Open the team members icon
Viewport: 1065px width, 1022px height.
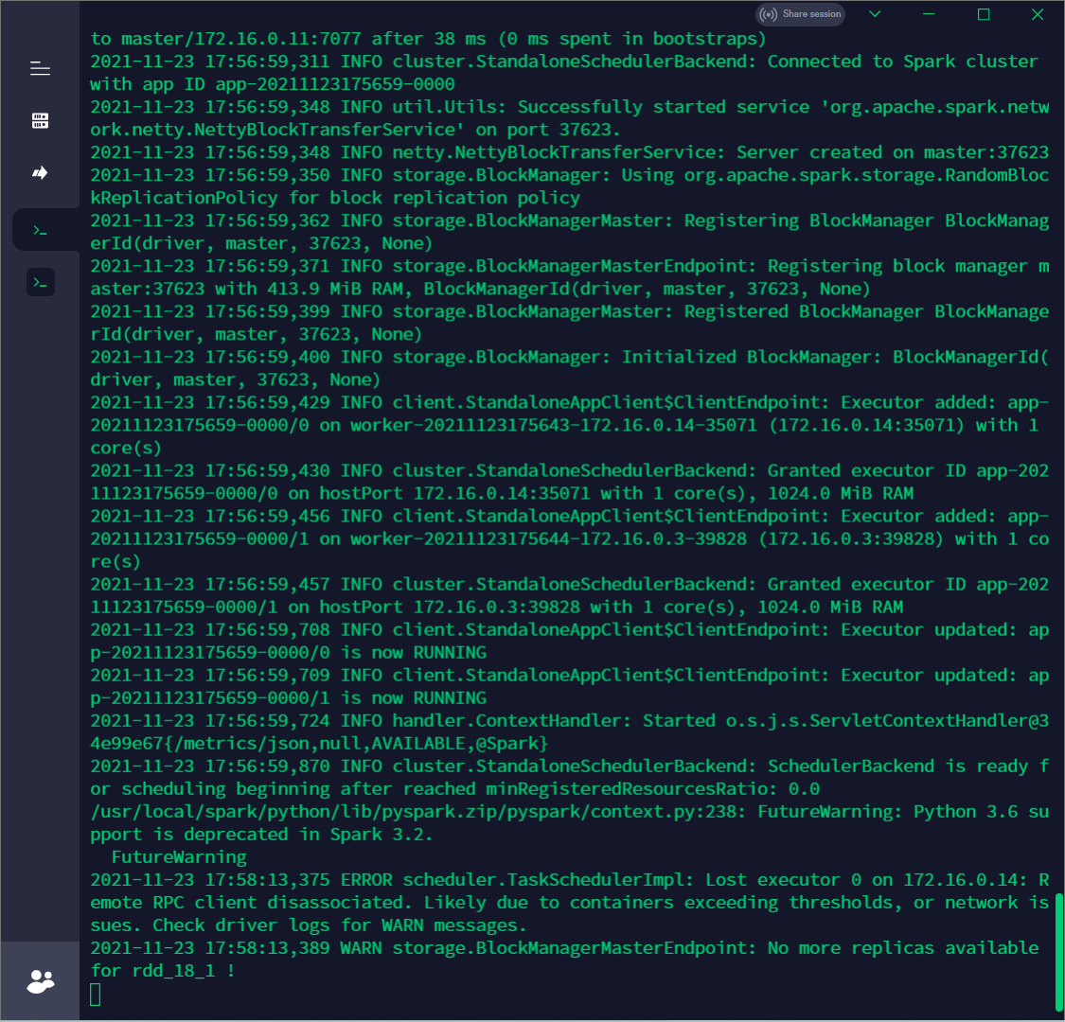[40, 981]
